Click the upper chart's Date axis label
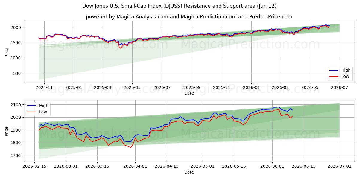This screenshot has width=359, height=179. (x=189, y=93)
